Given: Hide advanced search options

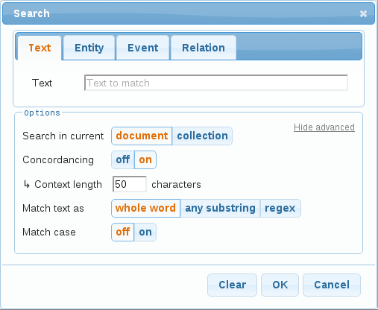Looking at the screenshot, I should click(324, 127).
